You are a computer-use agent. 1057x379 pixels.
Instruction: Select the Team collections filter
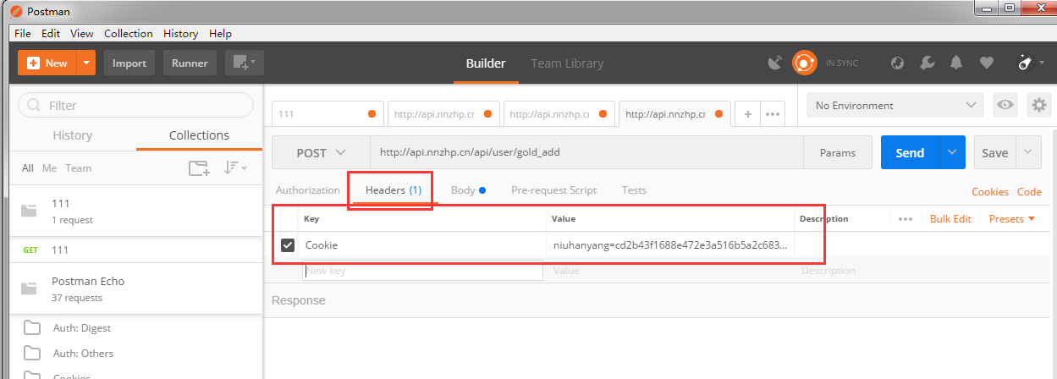(x=78, y=168)
